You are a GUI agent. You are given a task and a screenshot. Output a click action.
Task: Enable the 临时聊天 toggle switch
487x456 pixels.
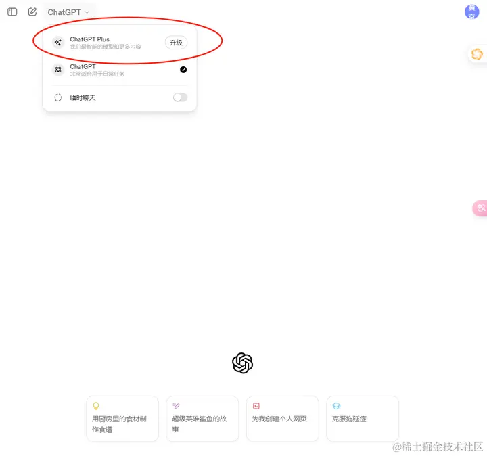[x=180, y=97]
